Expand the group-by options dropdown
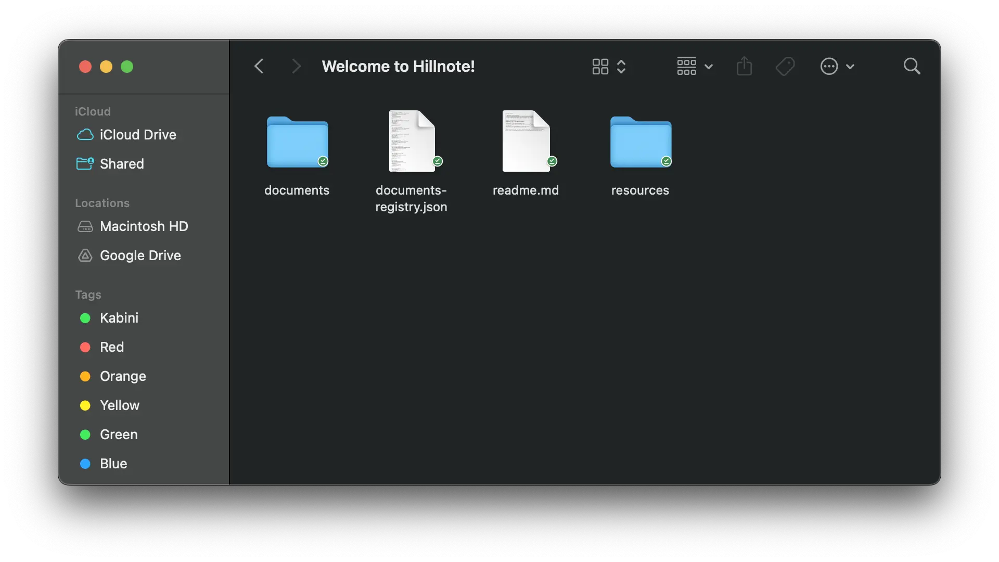 tap(695, 67)
